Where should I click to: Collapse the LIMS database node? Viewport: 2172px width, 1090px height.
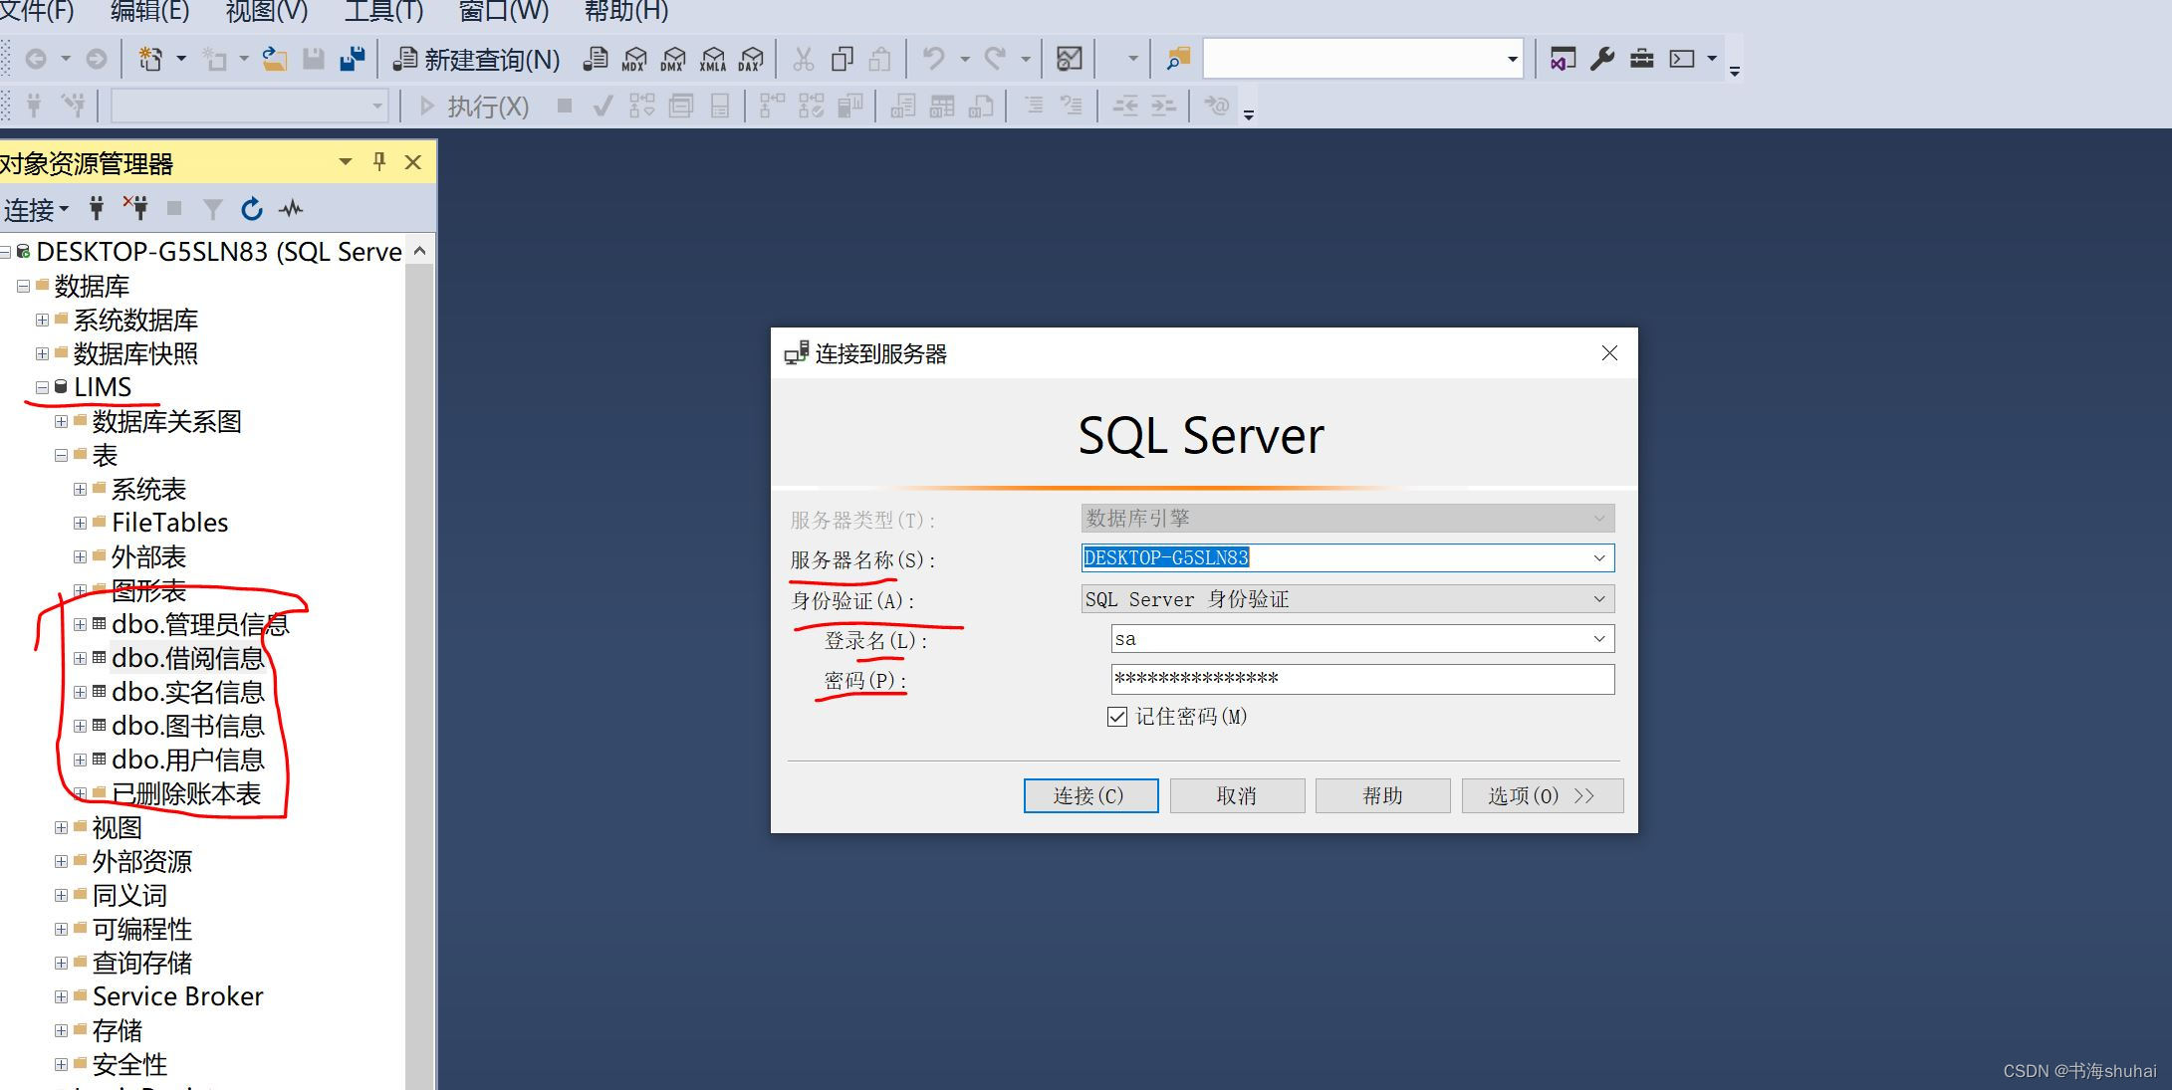point(41,387)
